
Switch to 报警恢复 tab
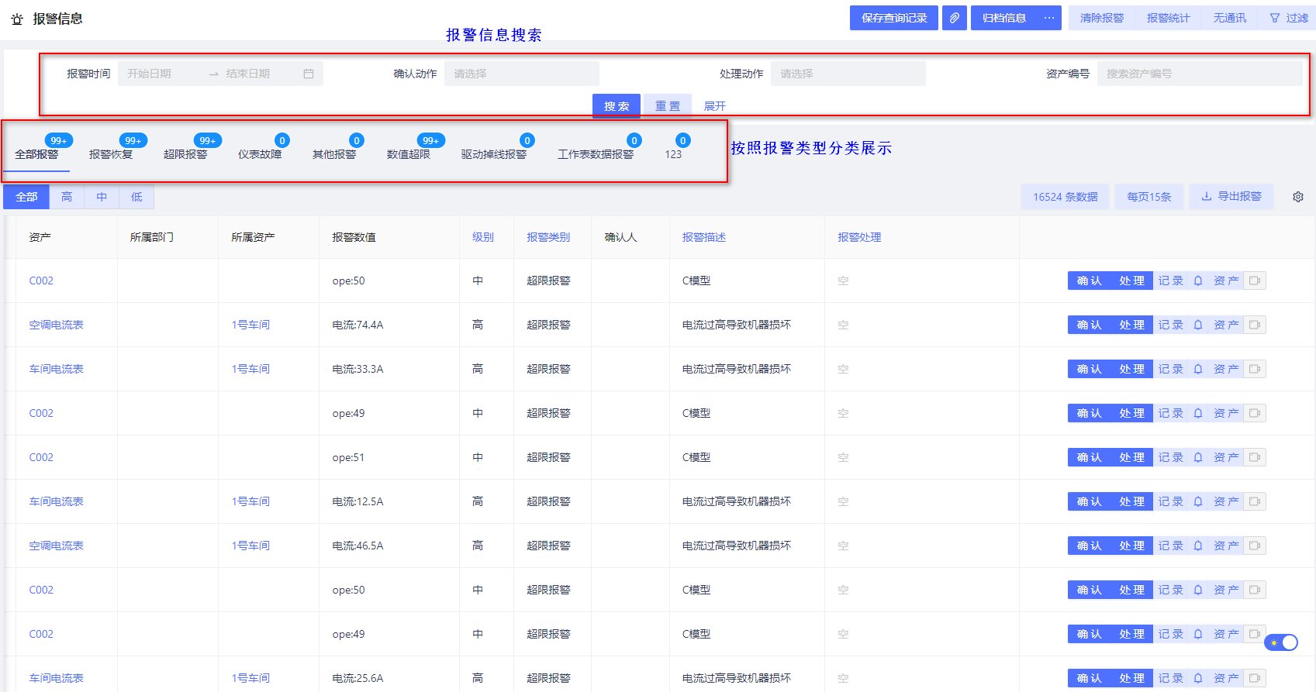click(111, 154)
